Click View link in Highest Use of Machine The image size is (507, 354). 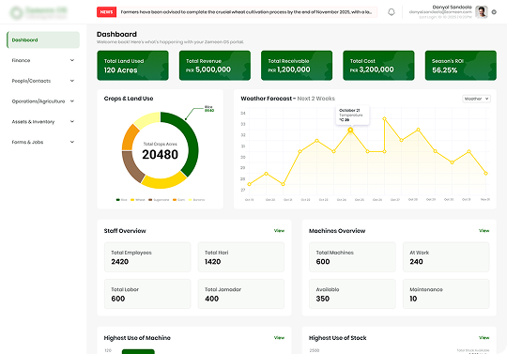pyautogui.click(x=279, y=337)
